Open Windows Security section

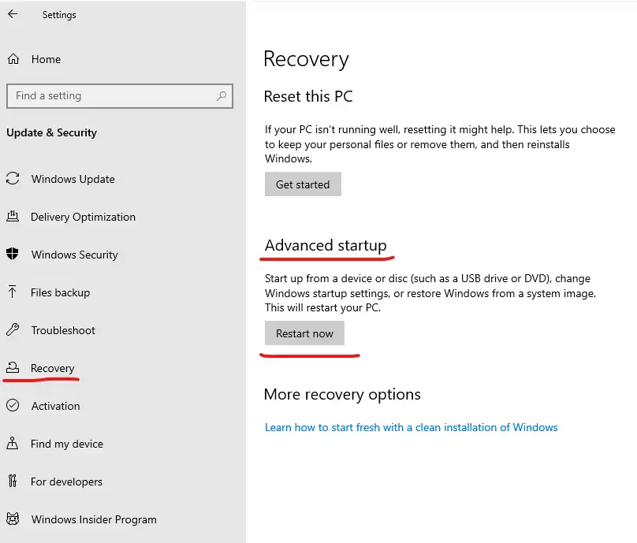75,255
